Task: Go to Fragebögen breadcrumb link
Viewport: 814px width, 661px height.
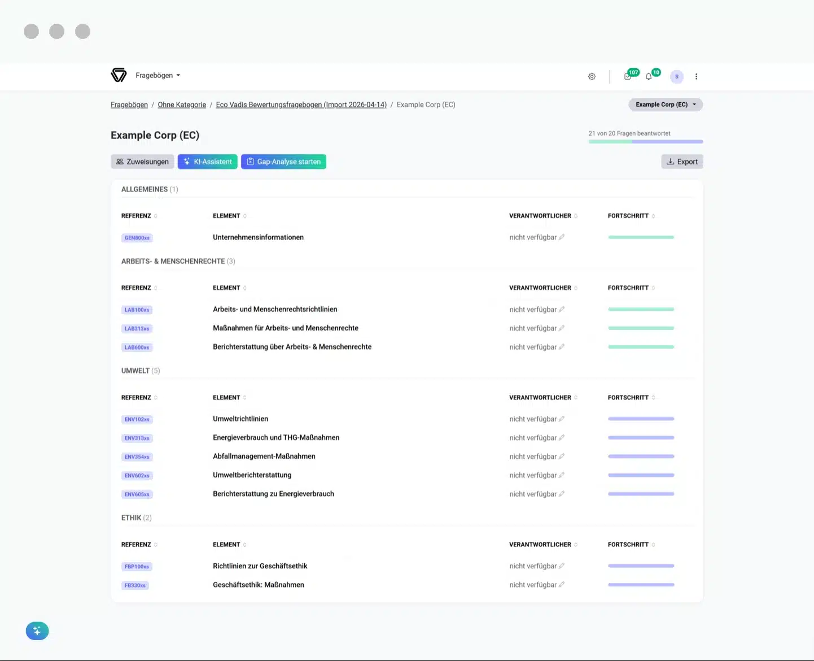Action: tap(129, 105)
